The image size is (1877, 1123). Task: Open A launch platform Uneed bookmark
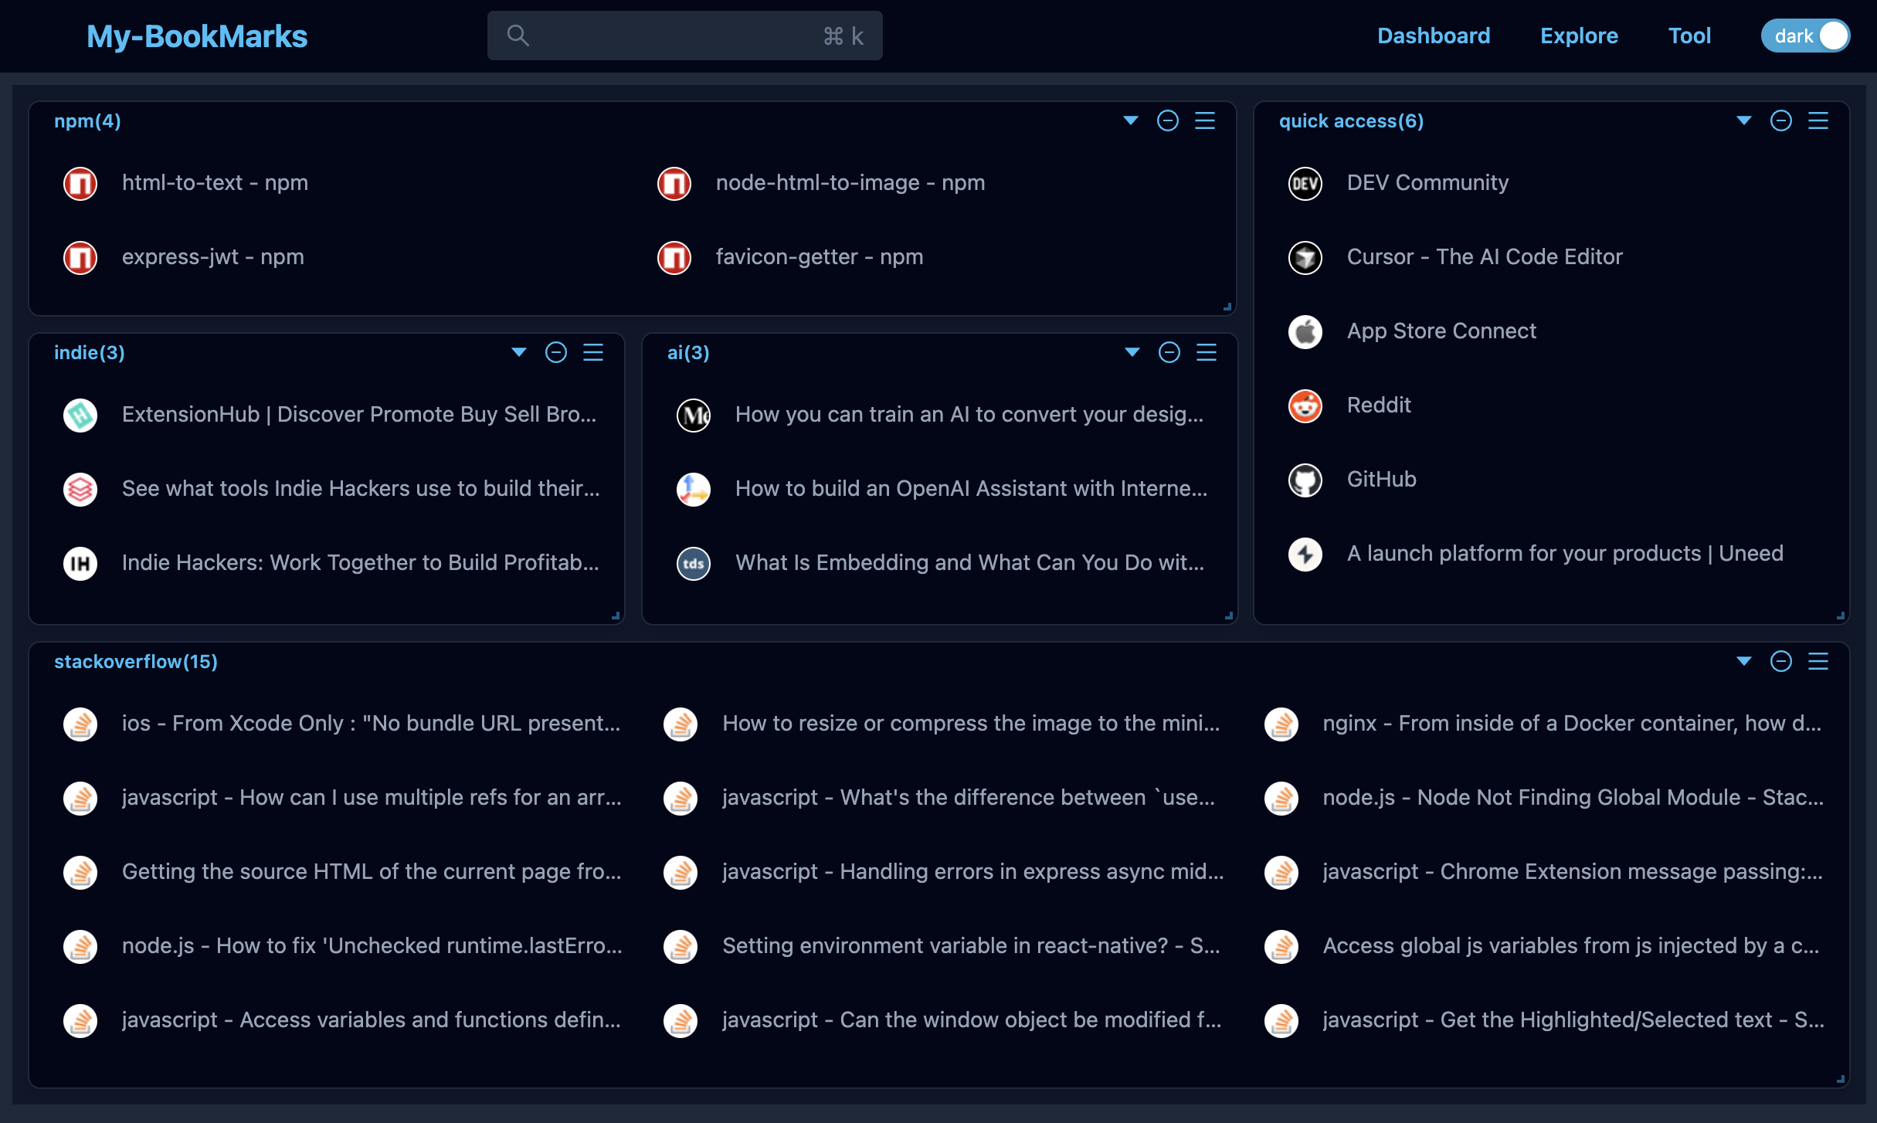click(x=1565, y=554)
